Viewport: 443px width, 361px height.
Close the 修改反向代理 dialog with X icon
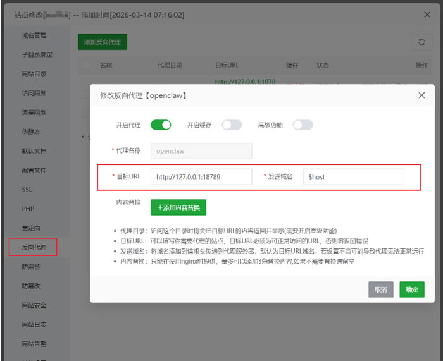421,95
